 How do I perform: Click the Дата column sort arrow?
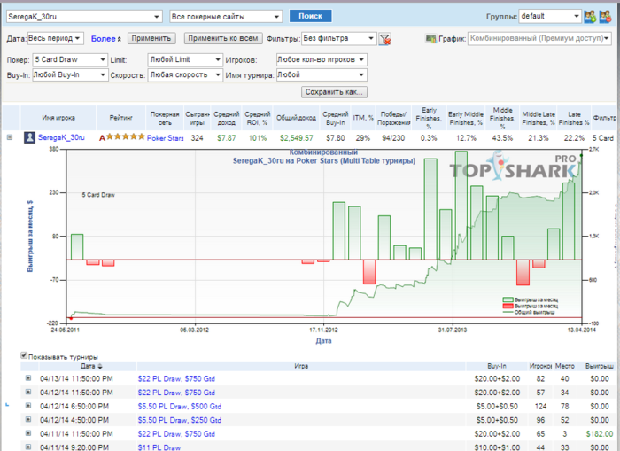coord(100,366)
